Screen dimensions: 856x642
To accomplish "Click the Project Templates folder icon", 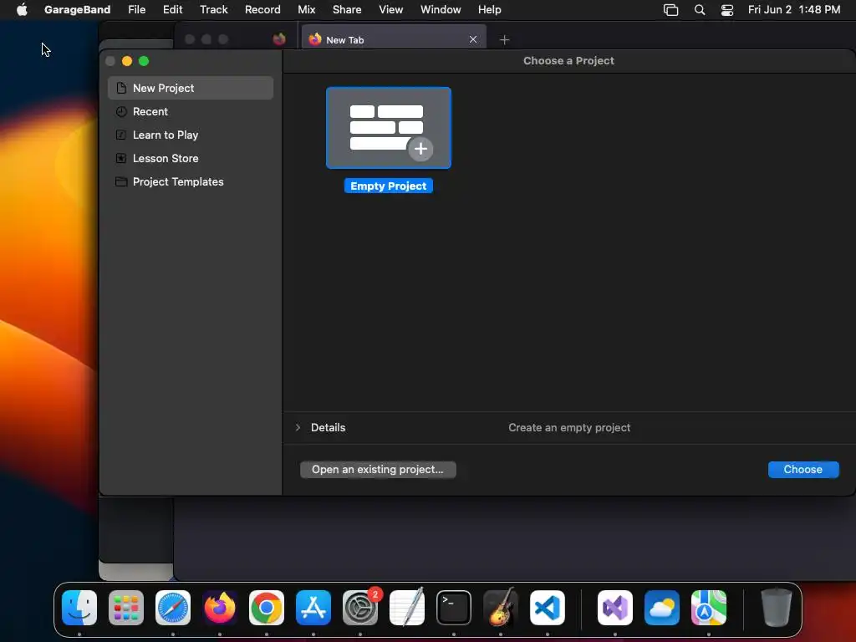I will pyautogui.click(x=121, y=181).
